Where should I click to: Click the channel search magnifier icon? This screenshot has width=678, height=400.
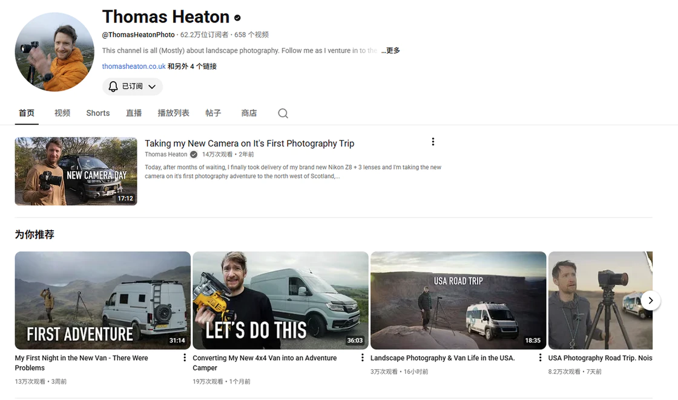click(x=283, y=113)
